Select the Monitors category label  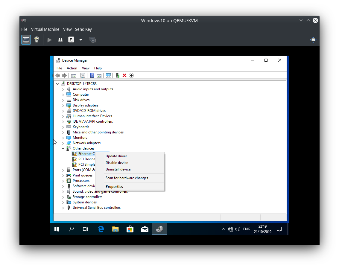pyautogui.click(x=80, y=138)
